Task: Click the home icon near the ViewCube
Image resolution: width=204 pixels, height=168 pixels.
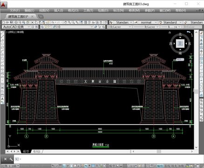Action: 170,33
